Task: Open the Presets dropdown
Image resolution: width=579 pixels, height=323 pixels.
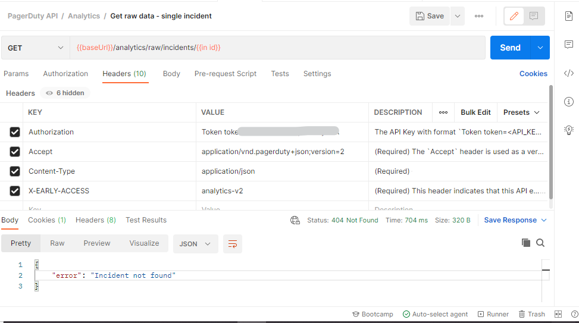Action: click(521, 112)
